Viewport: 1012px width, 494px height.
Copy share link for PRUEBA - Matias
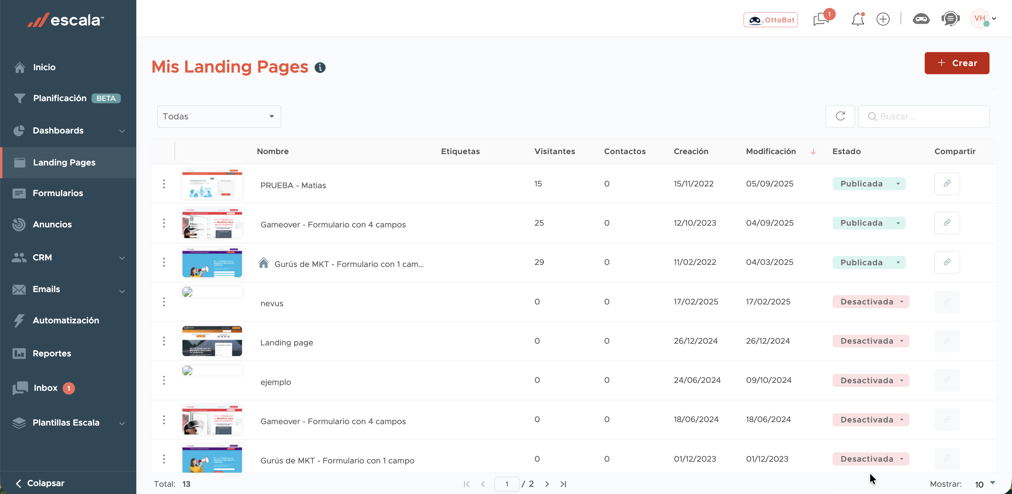[947, 184]
